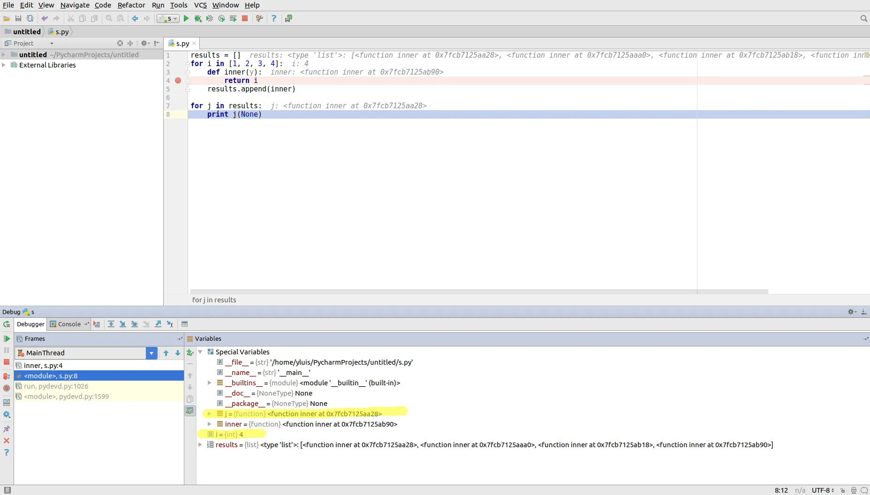Image resolution: width=870 pixels, height=495 pixels.
Task: Rerun the s debug session
Action: pyautogui.click(x=7, y=324)
